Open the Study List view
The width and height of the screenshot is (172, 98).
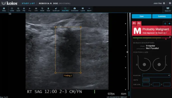tap(28, 3)
